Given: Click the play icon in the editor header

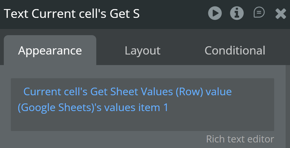Looking at the screenshot, I should pos(215,13).
